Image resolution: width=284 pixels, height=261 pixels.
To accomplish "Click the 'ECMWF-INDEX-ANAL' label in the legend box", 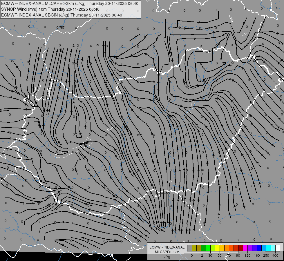I will 167,247.
